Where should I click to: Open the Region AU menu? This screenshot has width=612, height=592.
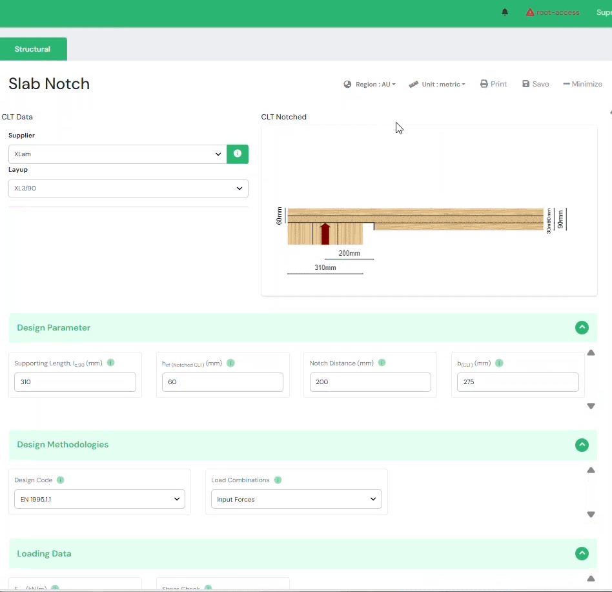[370, 84]
